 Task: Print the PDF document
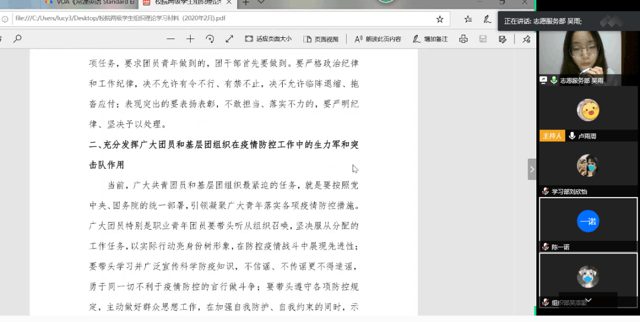(463, 39)
